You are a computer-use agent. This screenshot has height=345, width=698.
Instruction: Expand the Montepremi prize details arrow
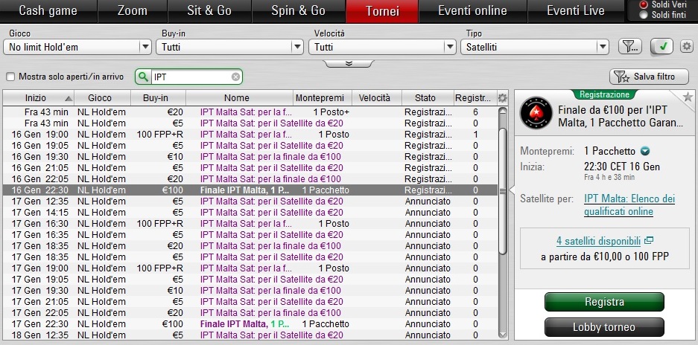point(644,151)
